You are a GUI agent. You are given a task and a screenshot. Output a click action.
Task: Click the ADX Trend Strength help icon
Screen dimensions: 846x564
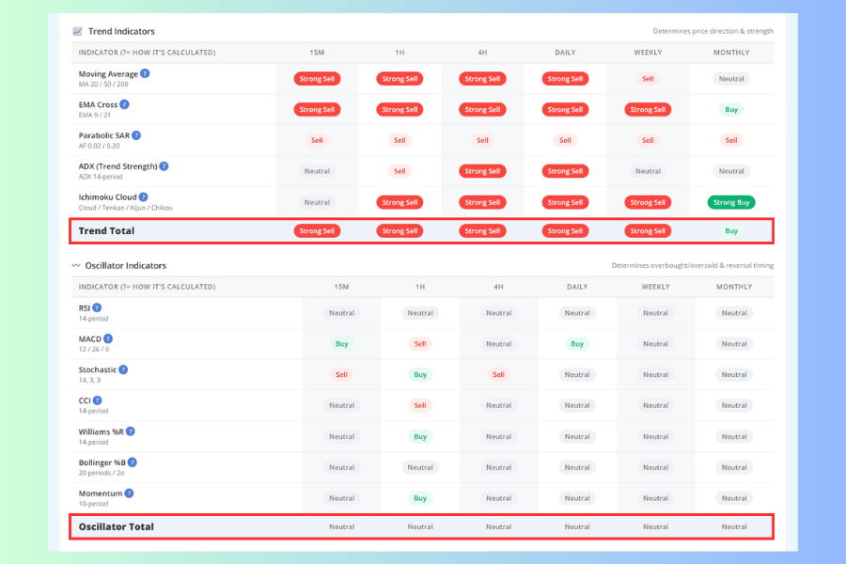tap(164, 165)
